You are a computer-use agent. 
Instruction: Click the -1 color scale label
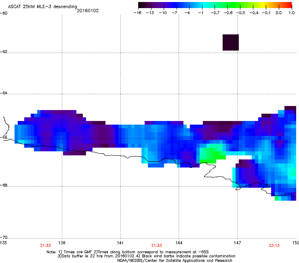[x=200, y=13]
